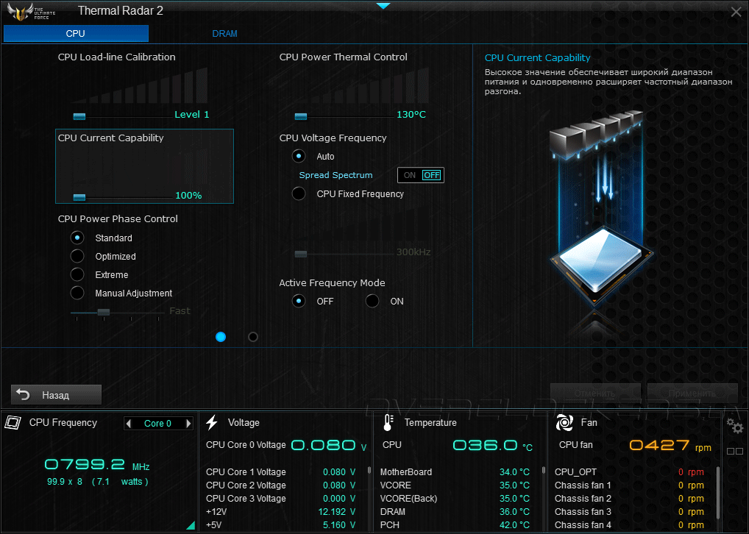Click the PCH temperature row

click(455, 525)
